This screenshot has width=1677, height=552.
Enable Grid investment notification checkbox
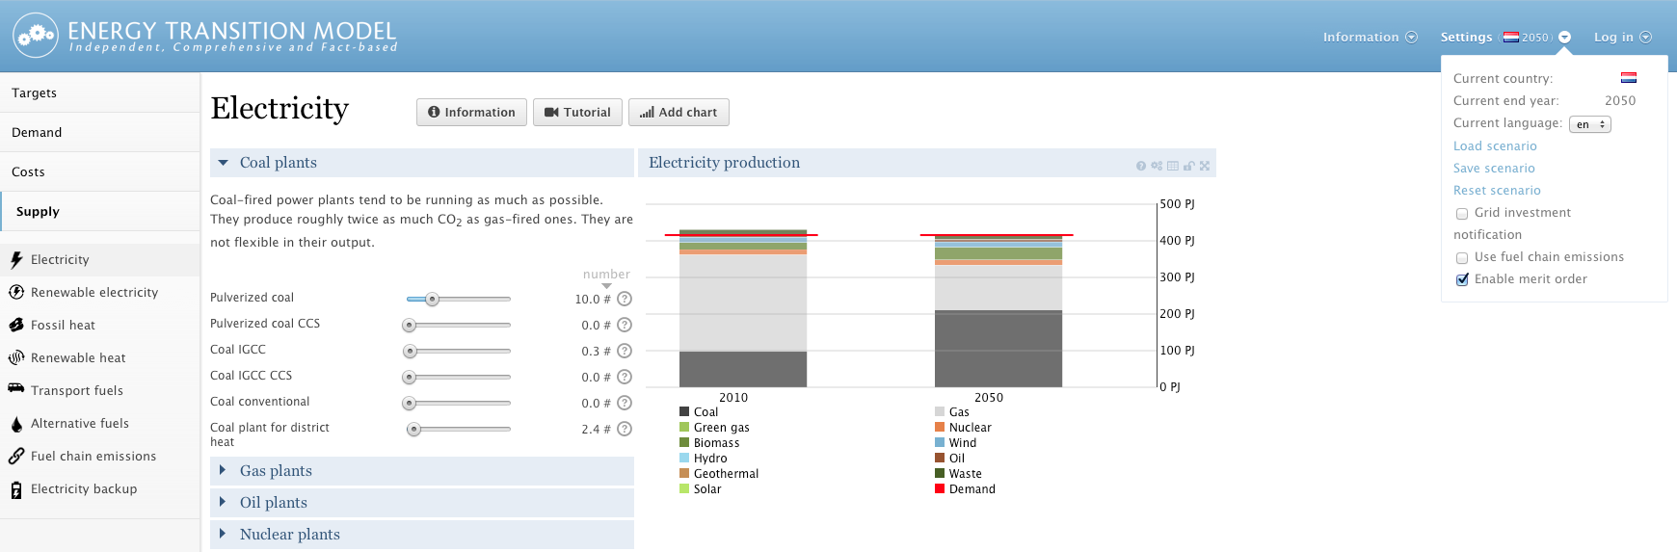pyautogui.click(x=1462, y=214)
